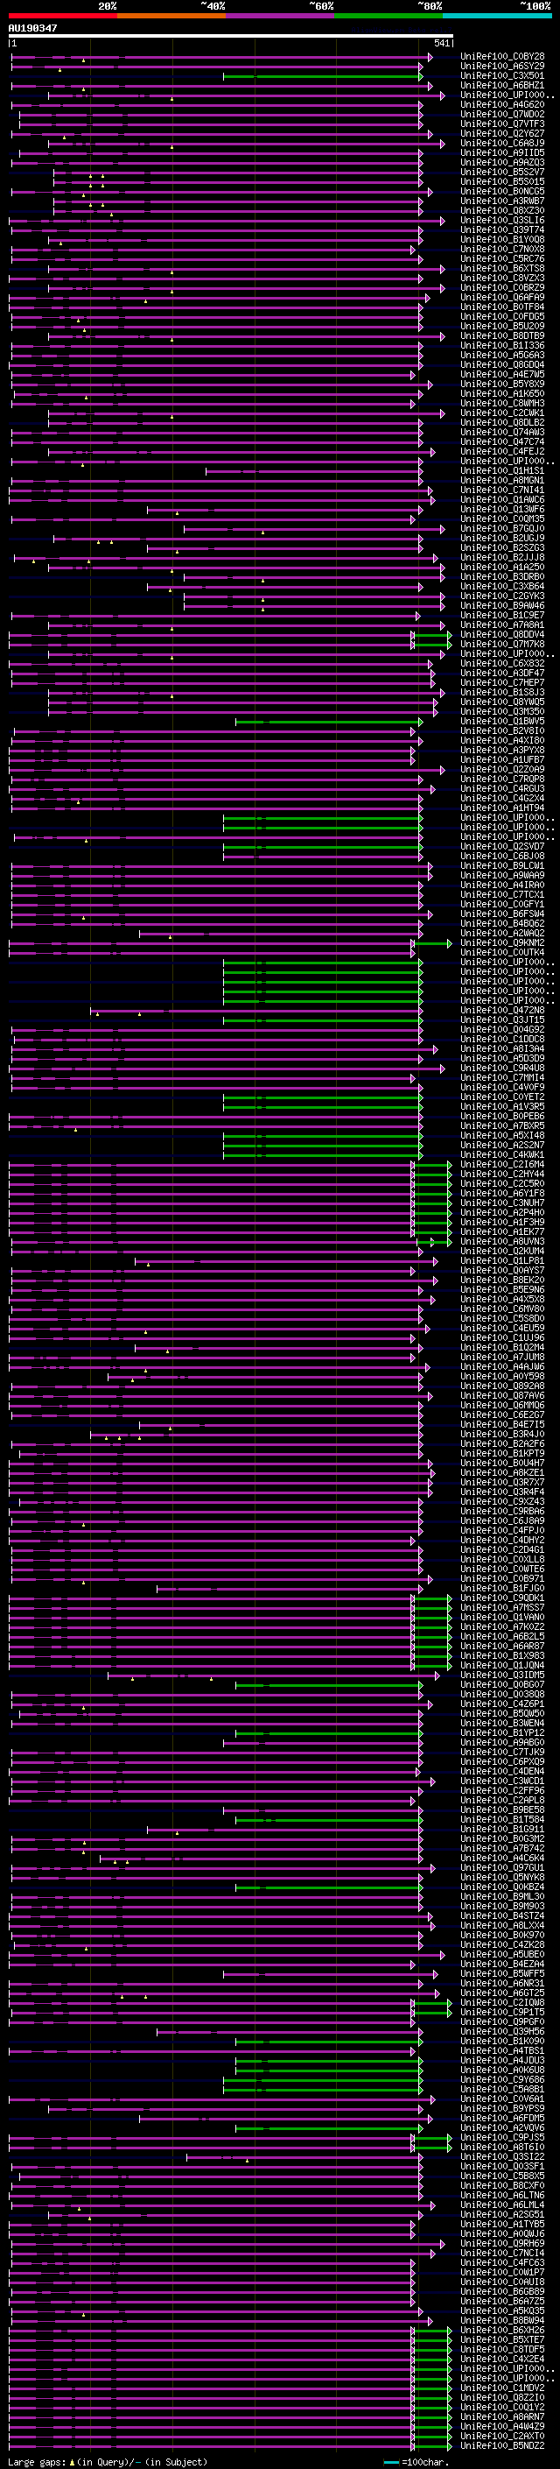Image resolution: width=560 pixels, height=2469 pixels.
Task: Select the UniRef100_C2I6M4 label
Action: coord(501,1164)
